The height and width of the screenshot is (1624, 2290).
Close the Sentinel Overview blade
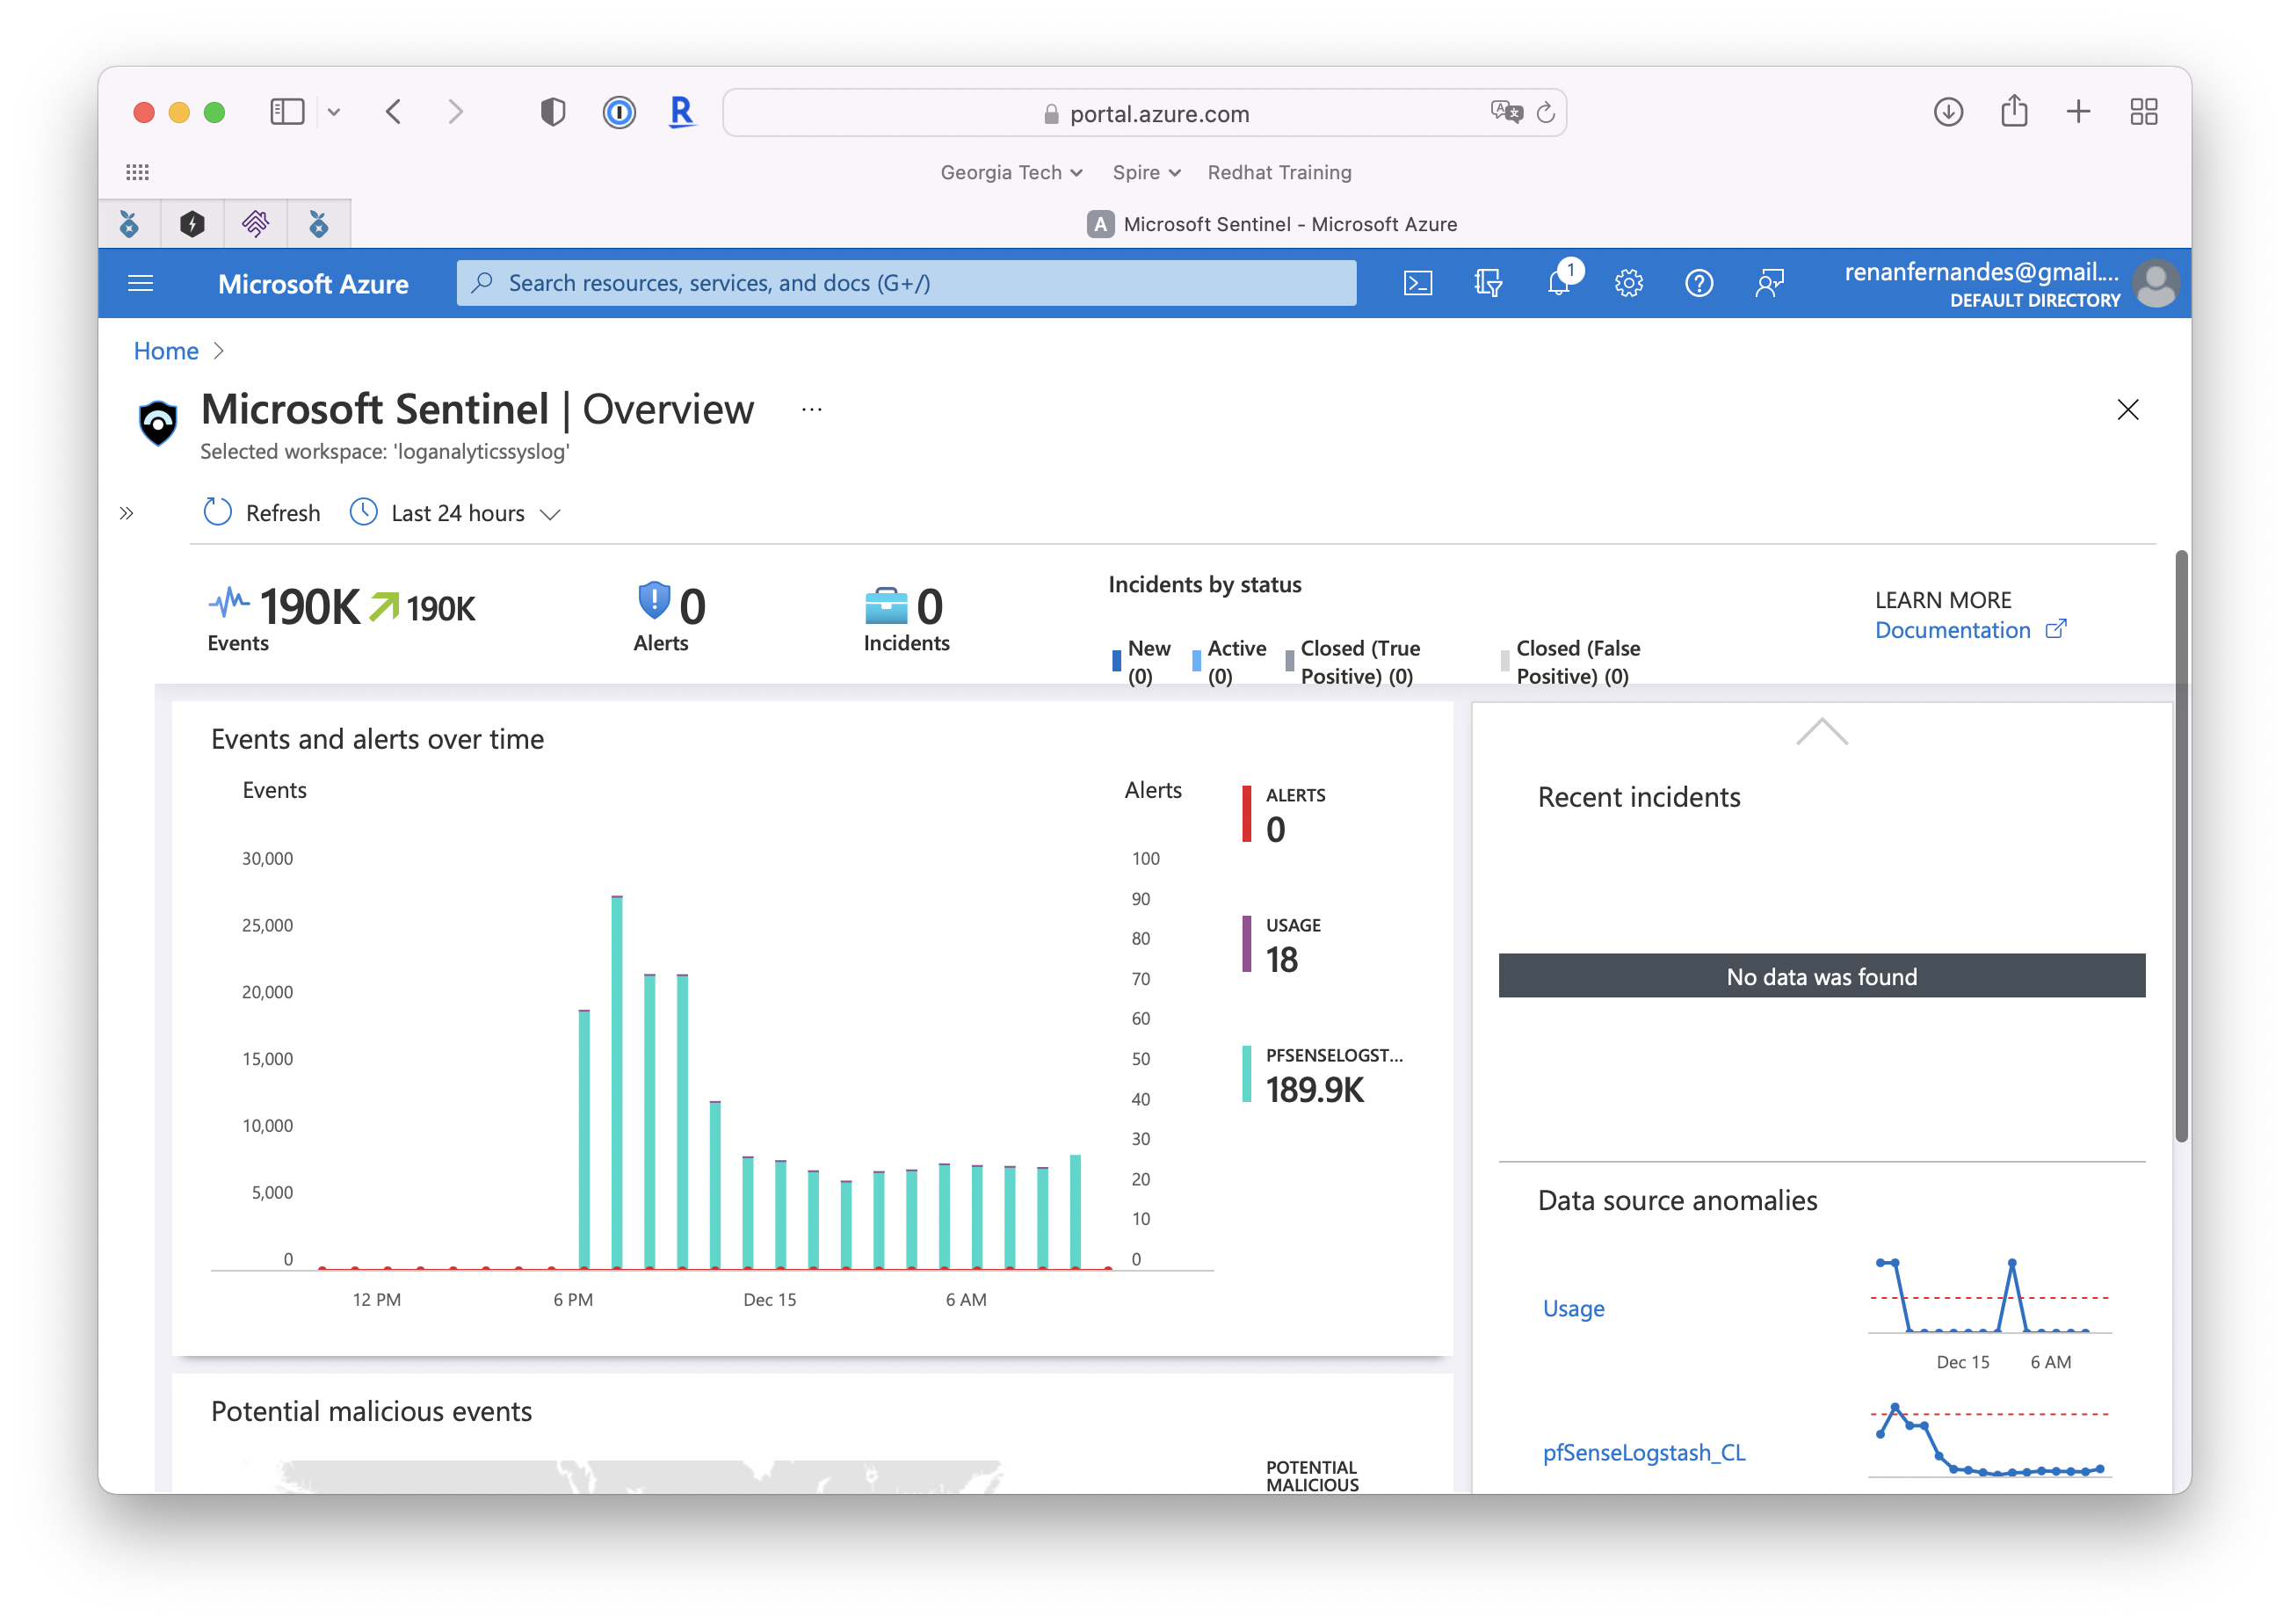pyautogui.click(x=2127, y=409)
